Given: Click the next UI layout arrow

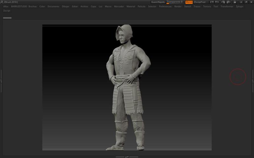Looking at the screenshot, I should click(217, 2).
